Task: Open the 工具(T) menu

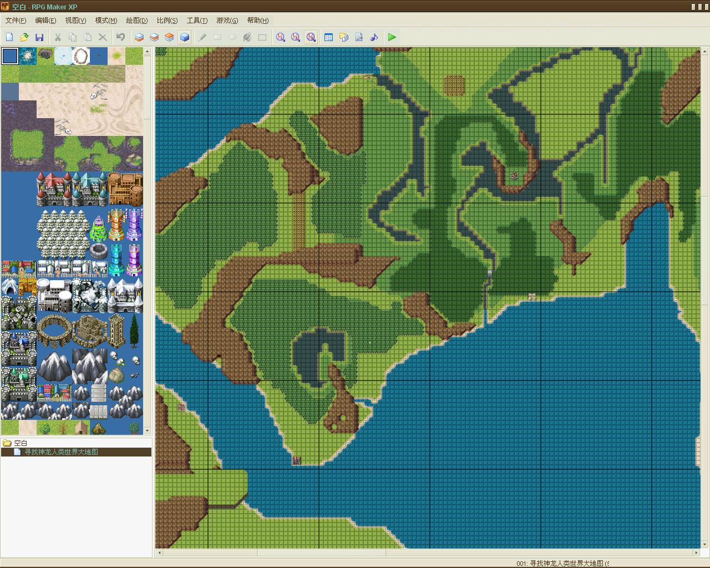Action: 197,21
